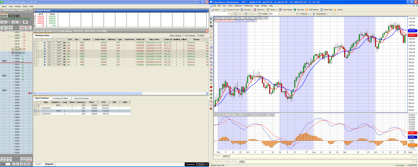Click cancel icon on first Buy 106500 order
The width and height of the screenshot is (418, 167).
pyautogui.click(x=49, y=42)
